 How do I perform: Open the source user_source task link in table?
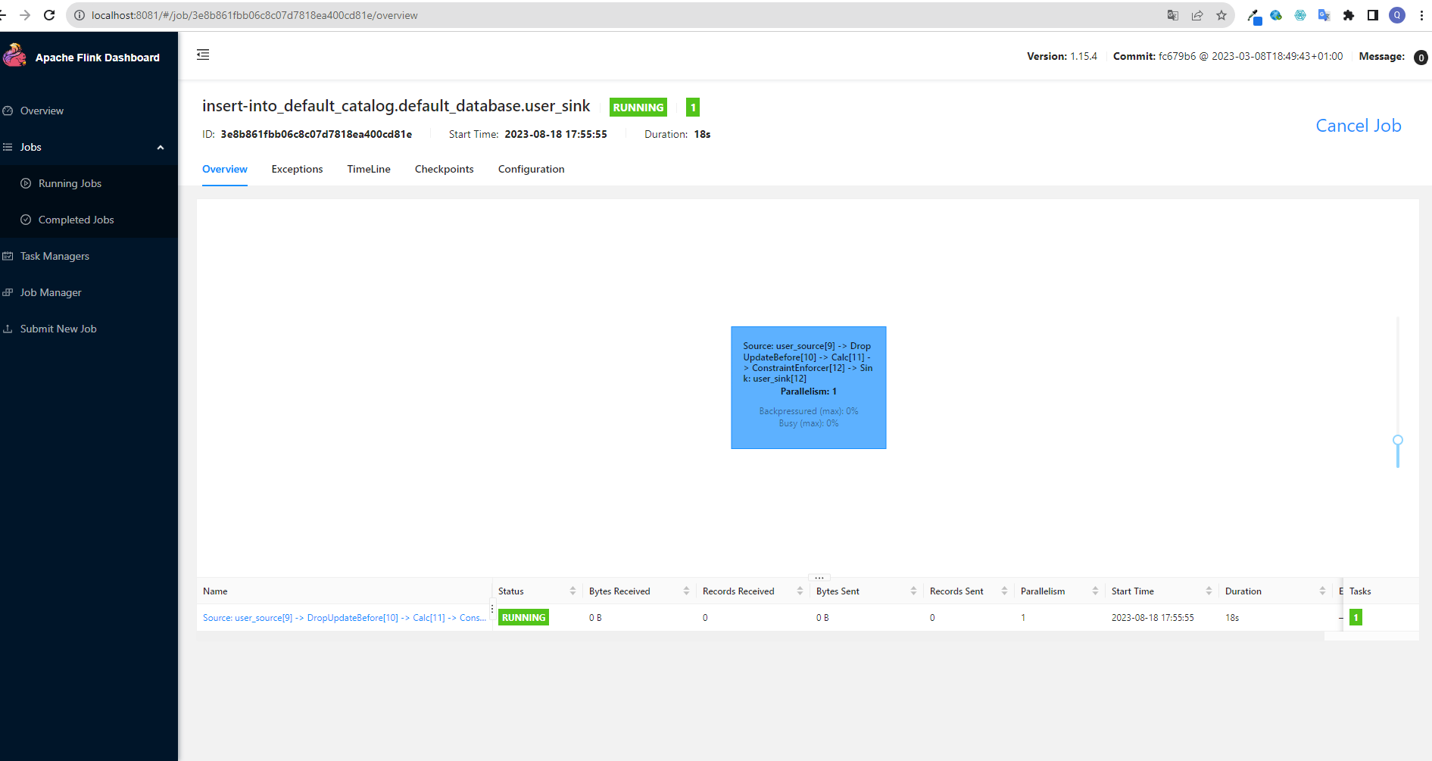pyautogui.click(x=344, y=618)
